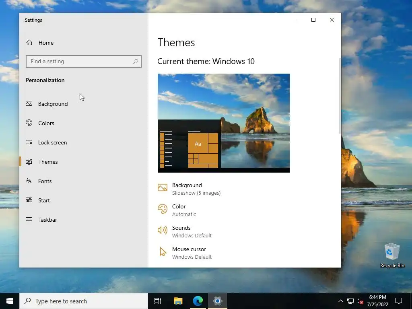Launch Microsoft Edge from the taskbar
The image size is (412, 309).
point(198,301)
